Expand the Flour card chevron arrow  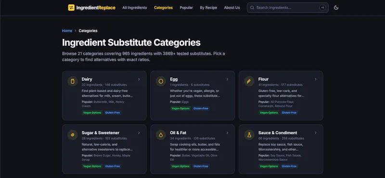pos(316,79)
